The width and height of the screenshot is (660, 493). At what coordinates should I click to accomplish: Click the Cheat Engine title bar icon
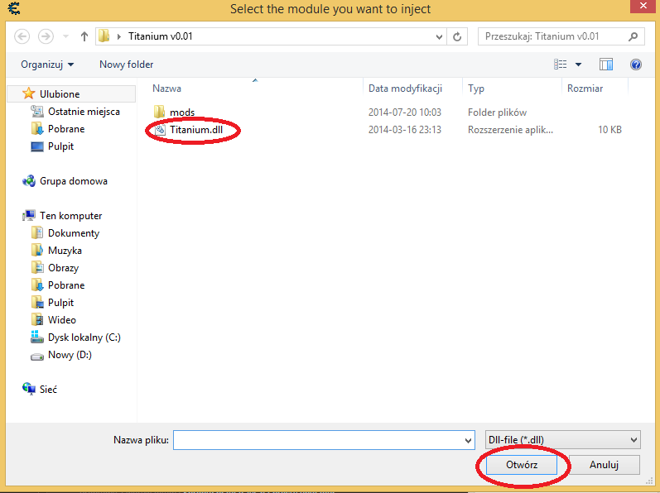point(14,8)
